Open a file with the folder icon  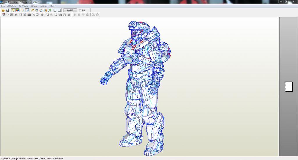3,10
